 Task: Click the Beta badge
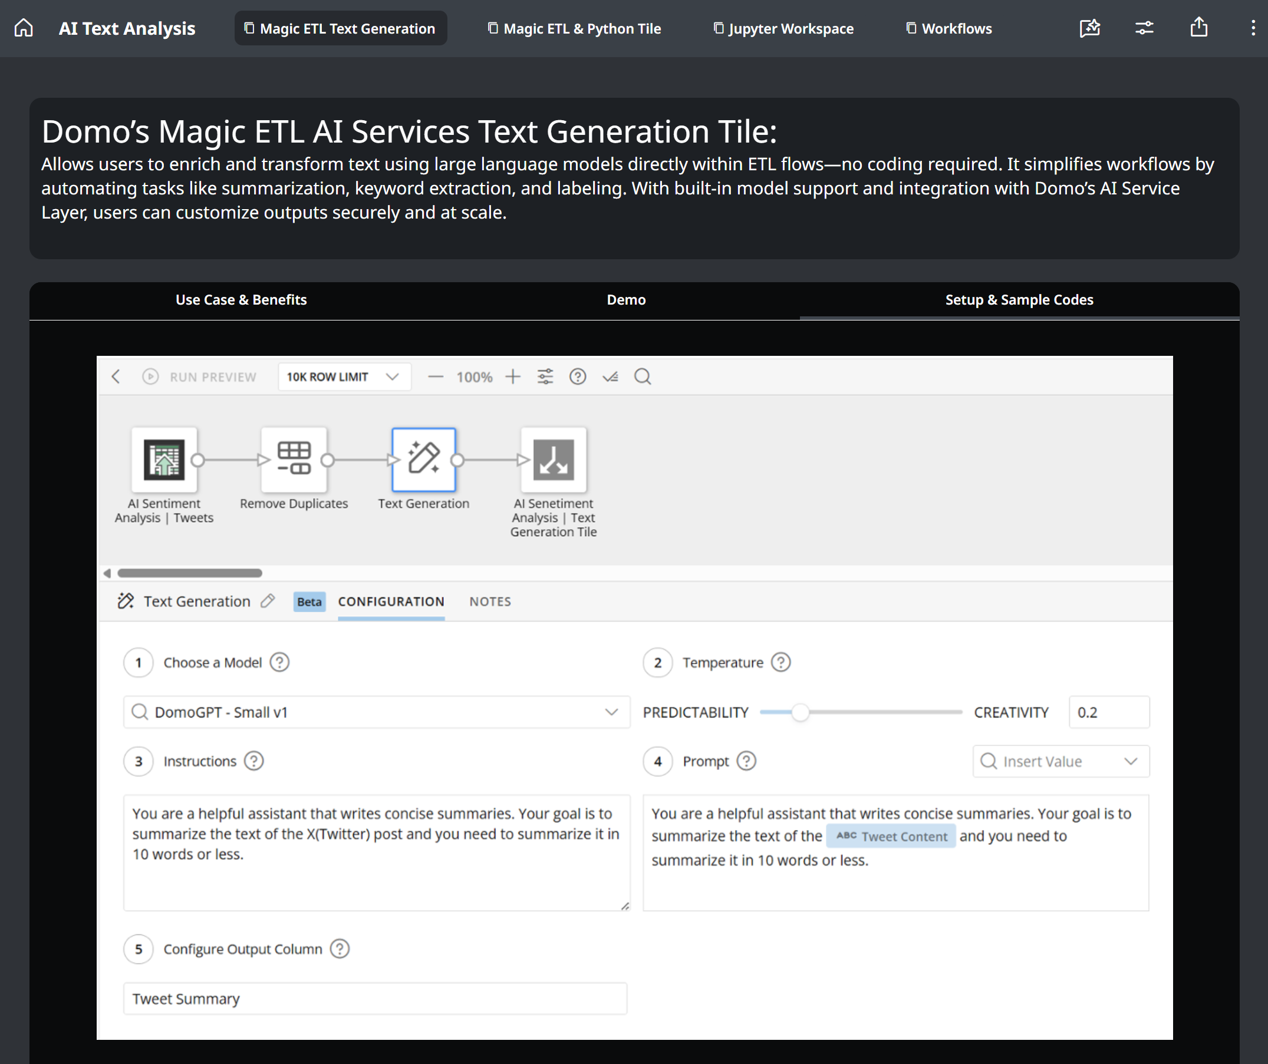click(x=309, y=602)
